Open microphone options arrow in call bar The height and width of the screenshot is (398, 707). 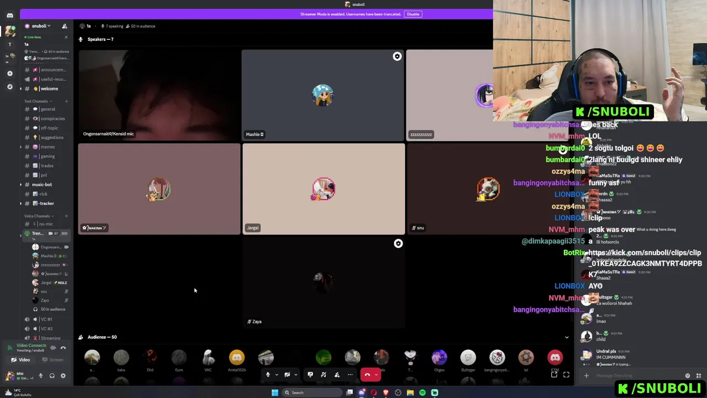[276, 375]
